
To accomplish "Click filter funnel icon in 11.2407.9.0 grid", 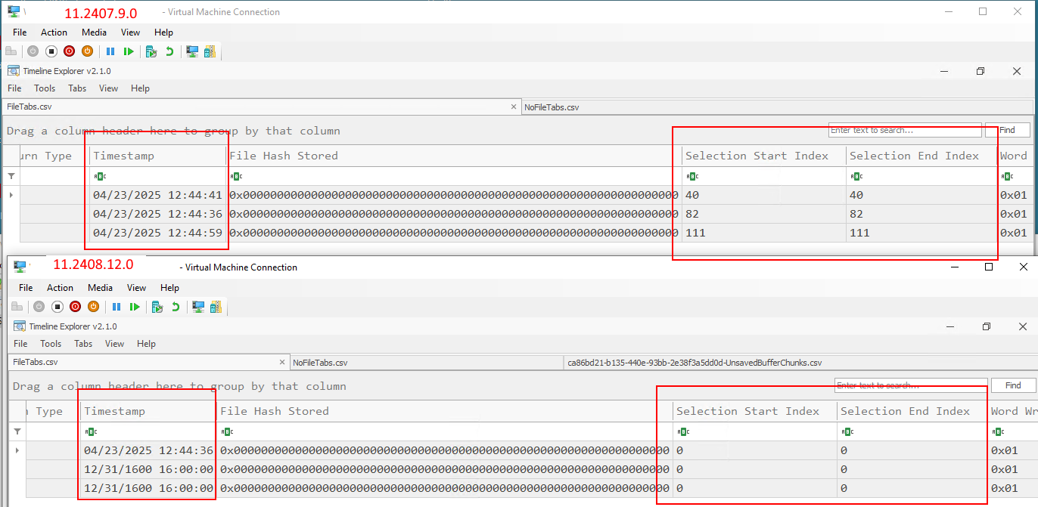I will 11,176.
